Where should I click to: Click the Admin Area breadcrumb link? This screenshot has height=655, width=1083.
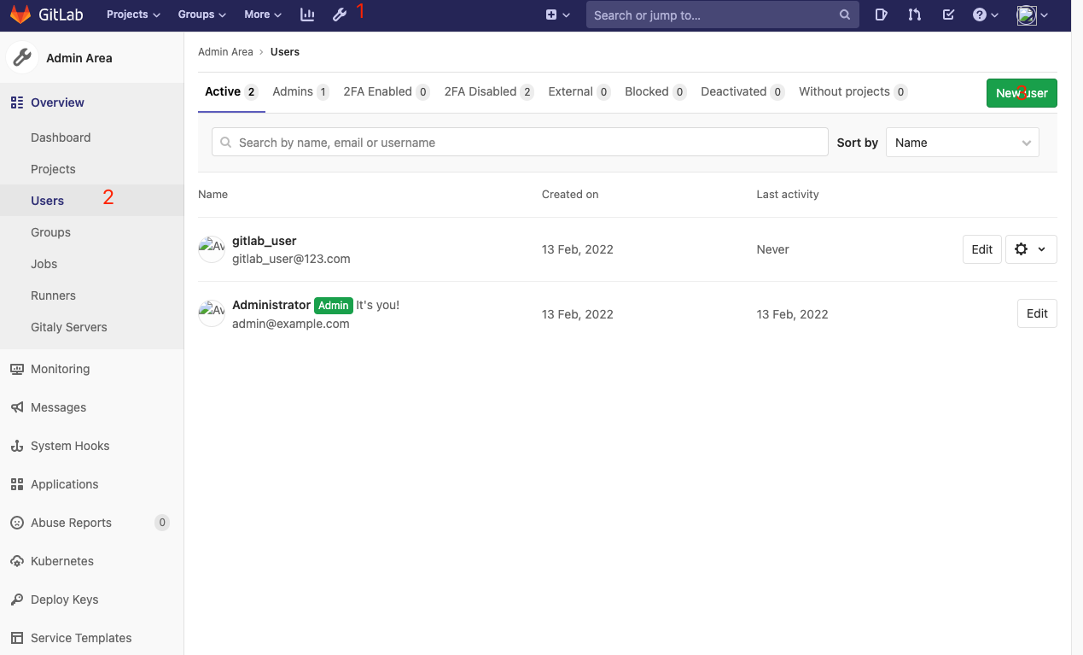click(x=225, y=52)
